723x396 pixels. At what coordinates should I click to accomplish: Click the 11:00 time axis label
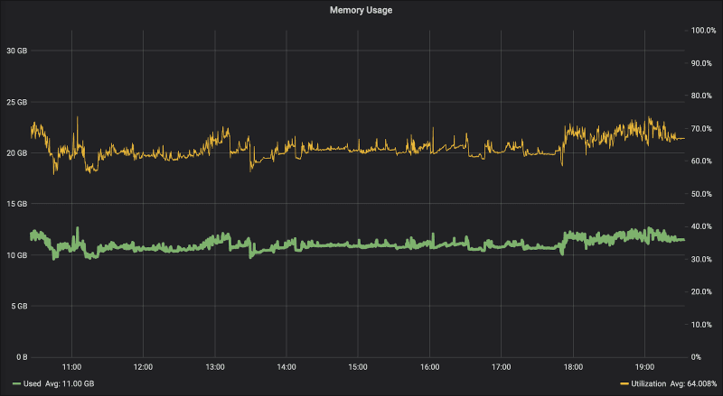pos(71,367)
